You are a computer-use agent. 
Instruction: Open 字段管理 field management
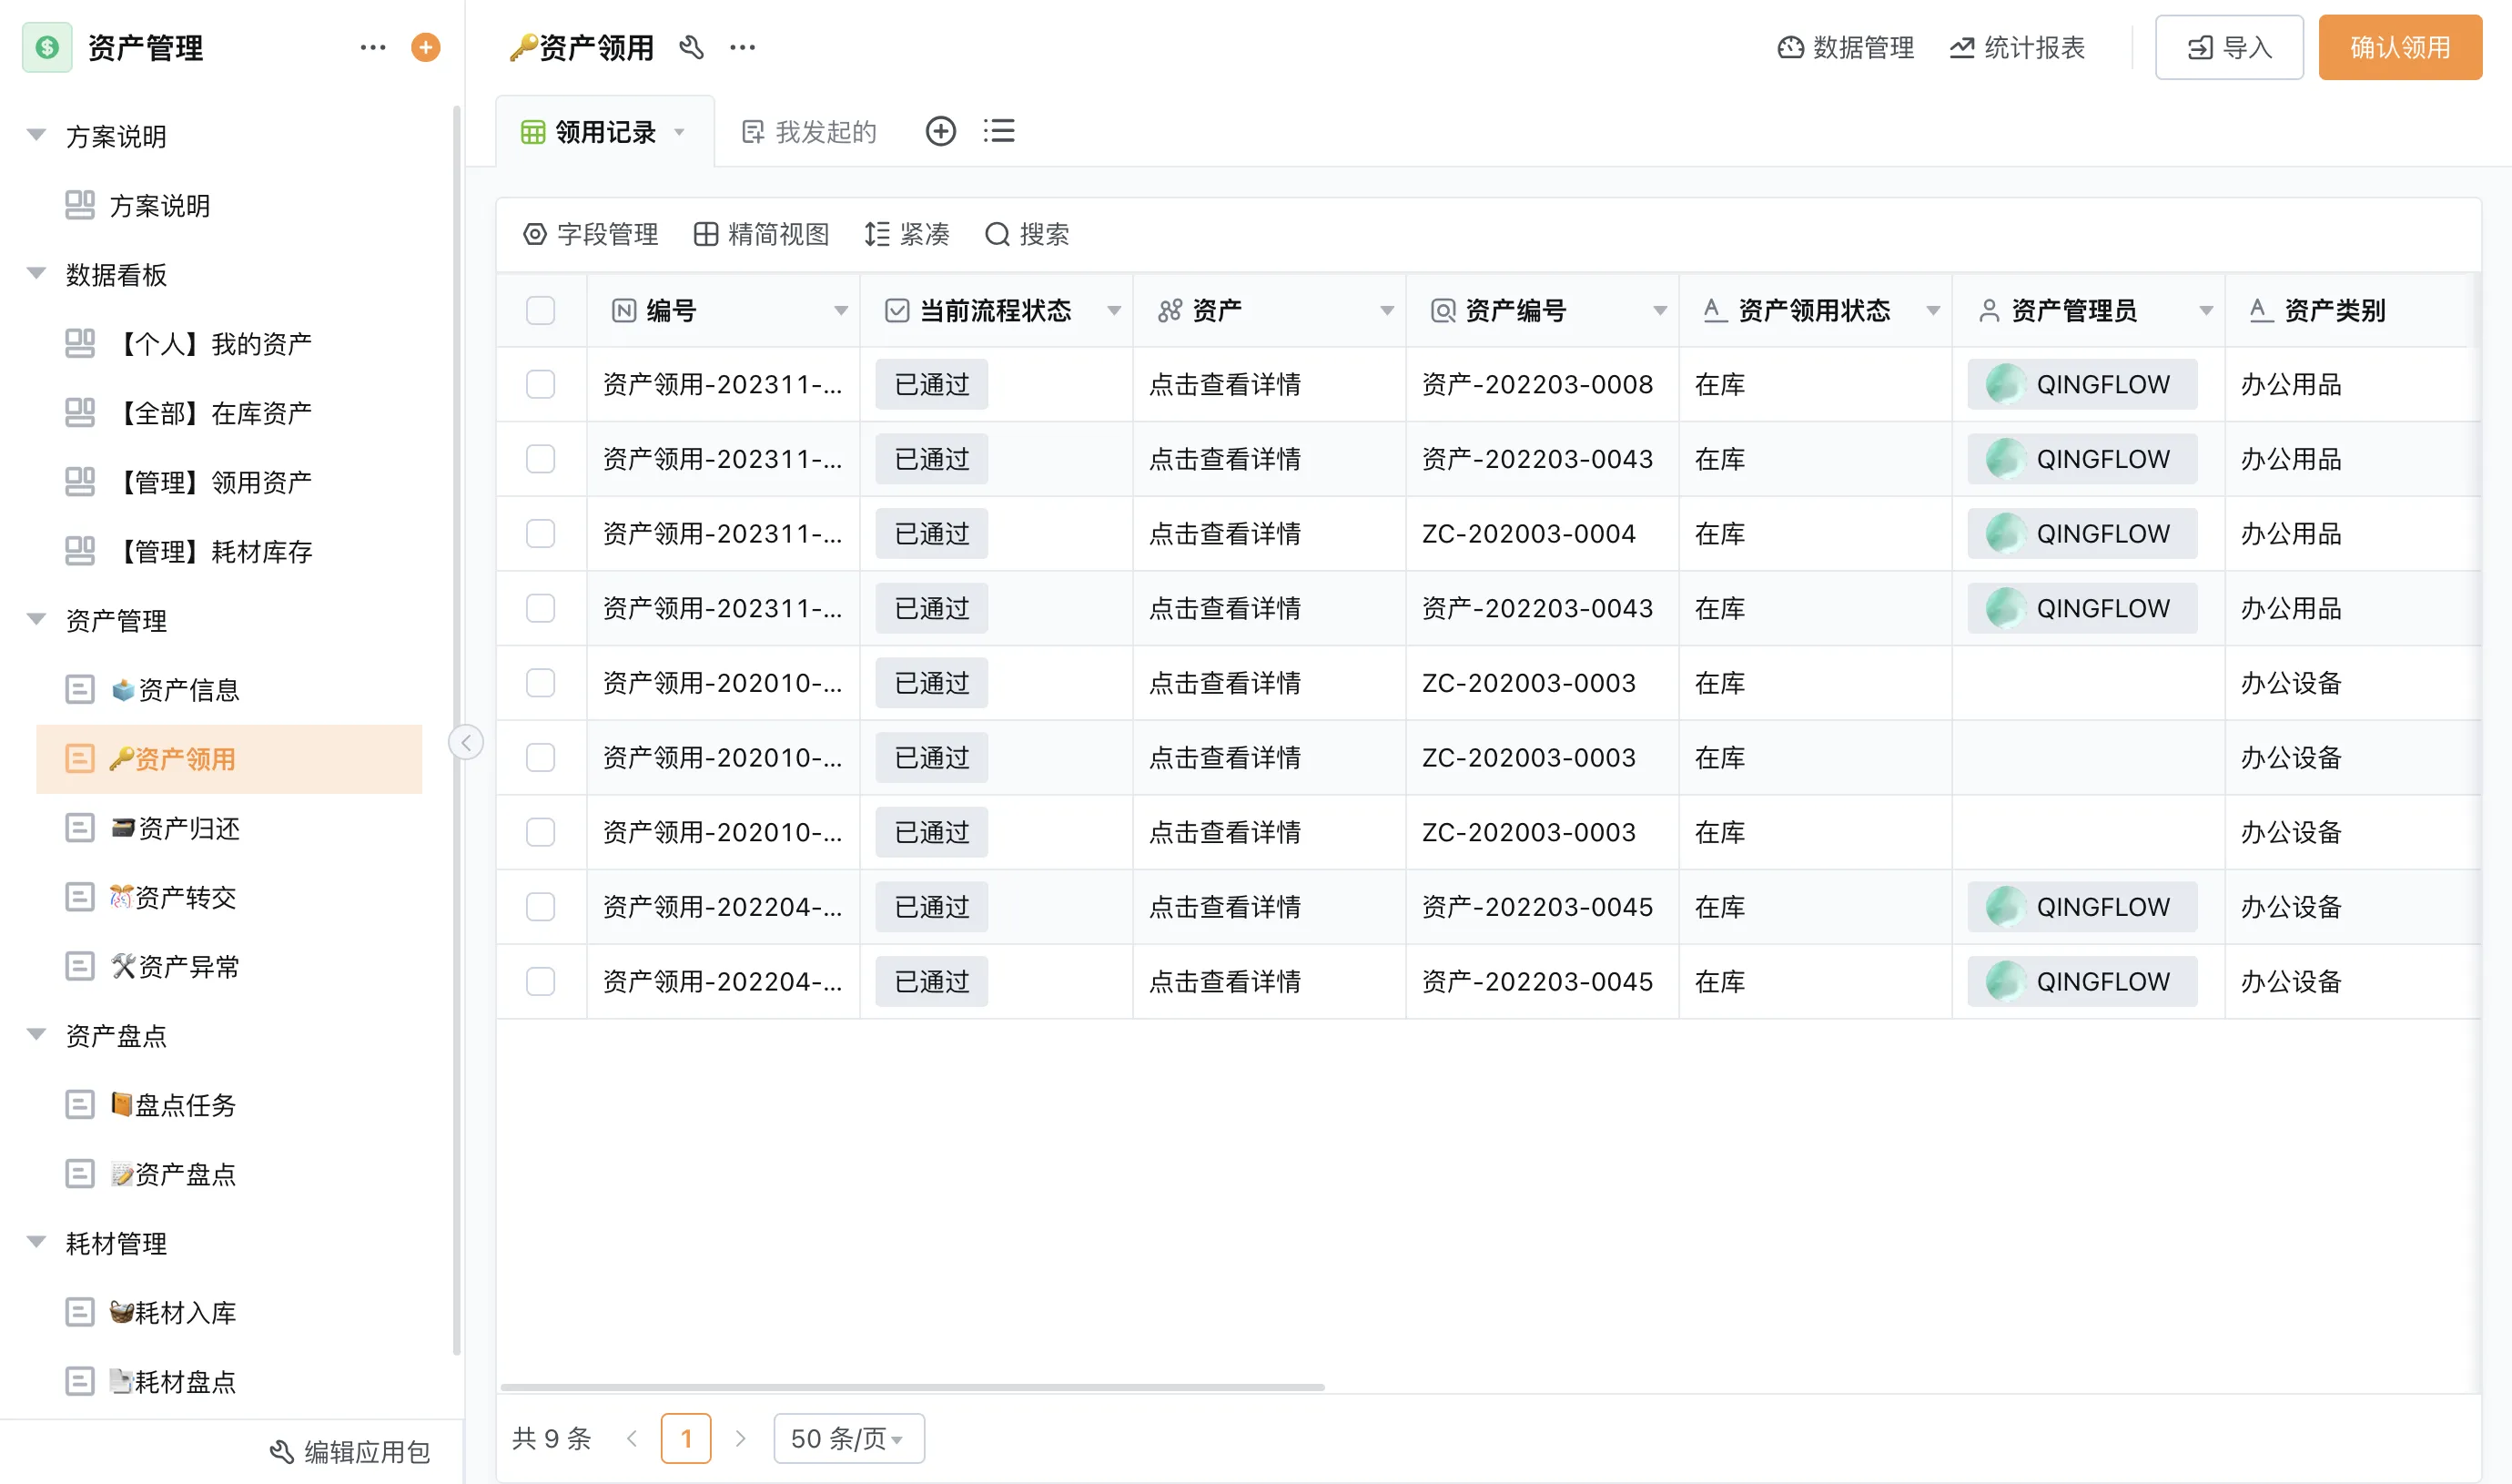(x=590, y=234)
